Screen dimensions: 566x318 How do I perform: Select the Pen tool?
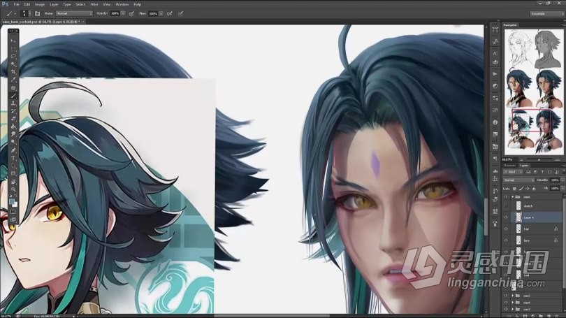click(13, 150)
